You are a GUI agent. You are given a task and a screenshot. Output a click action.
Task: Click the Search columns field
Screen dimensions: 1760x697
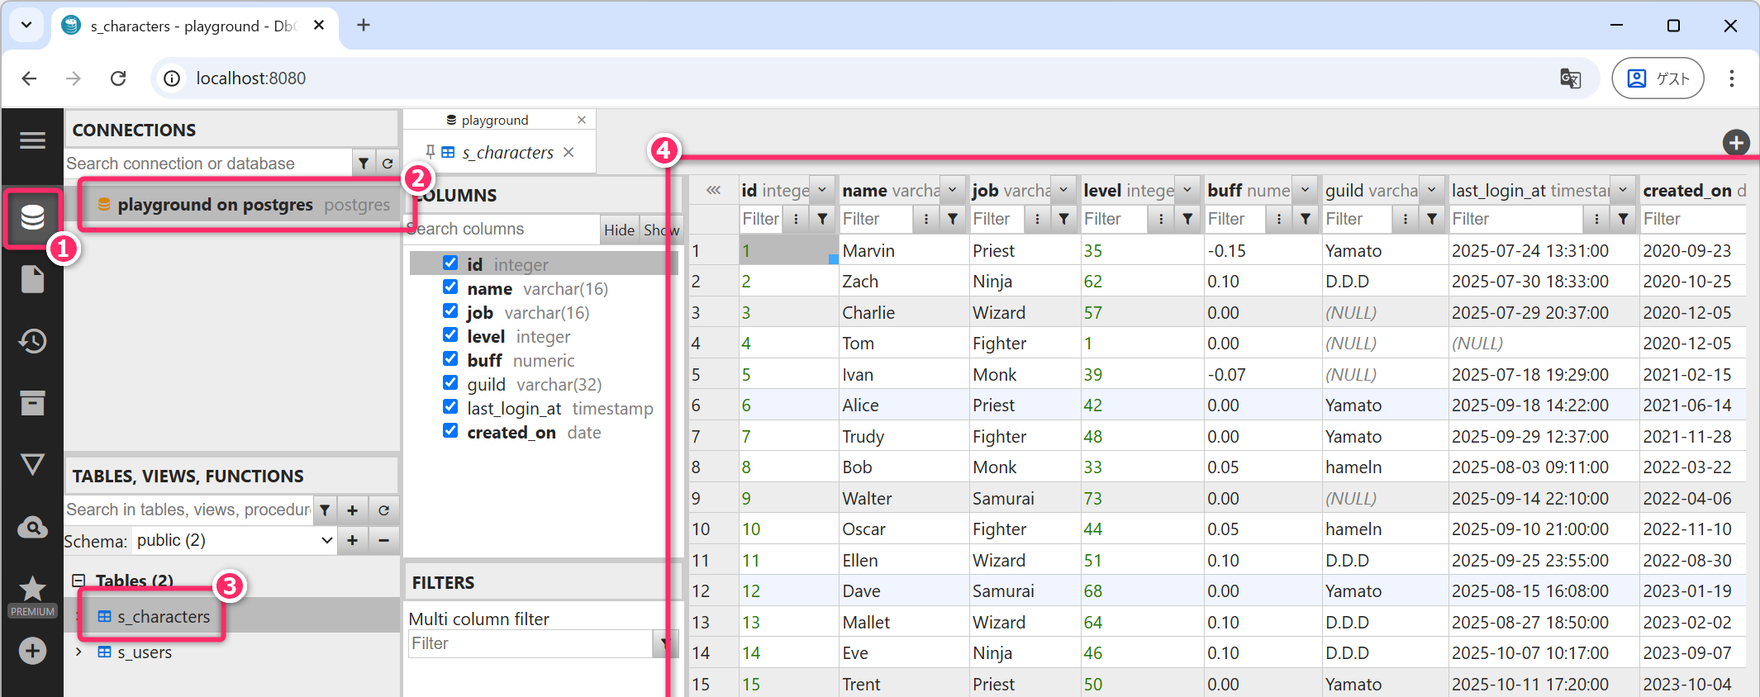pyautogui.click(x=502, y=230)
